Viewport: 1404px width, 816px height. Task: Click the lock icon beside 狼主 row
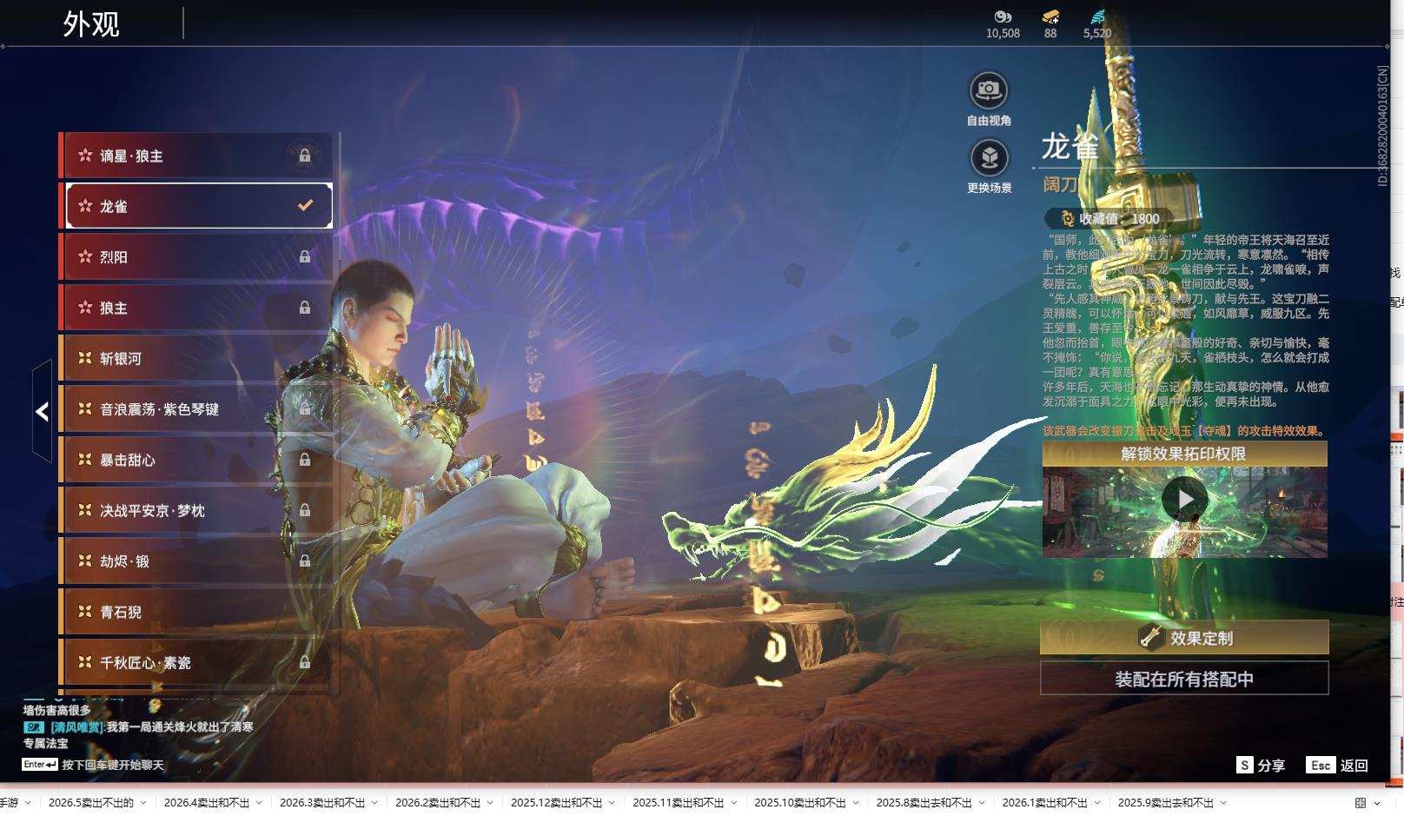pyautogui.click(x=305, y=308)
